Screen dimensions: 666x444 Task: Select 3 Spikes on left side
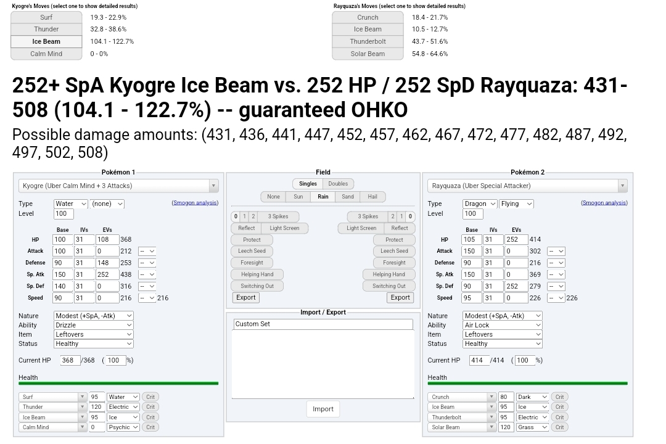pyautogui.click(x=278, y=216)
